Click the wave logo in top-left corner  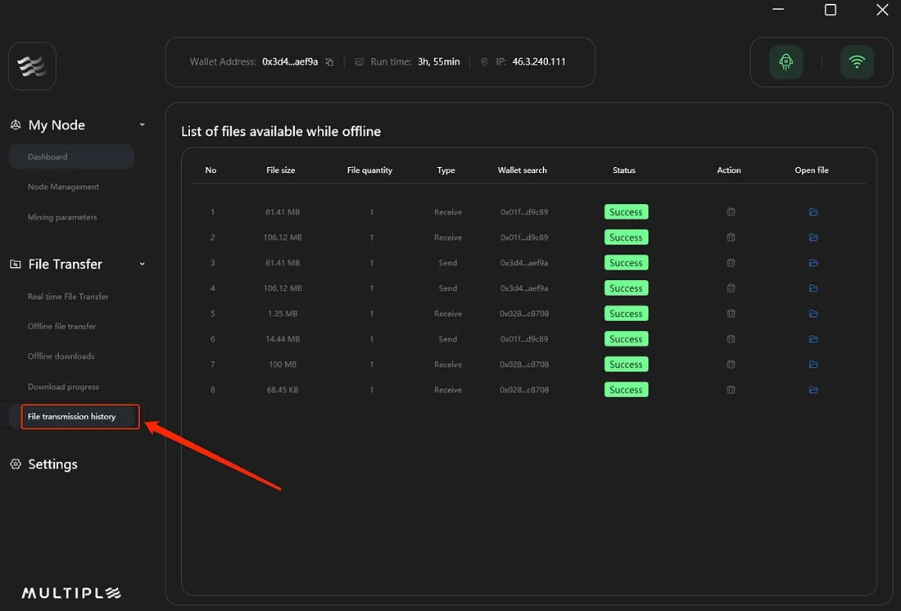click(32, 66)
